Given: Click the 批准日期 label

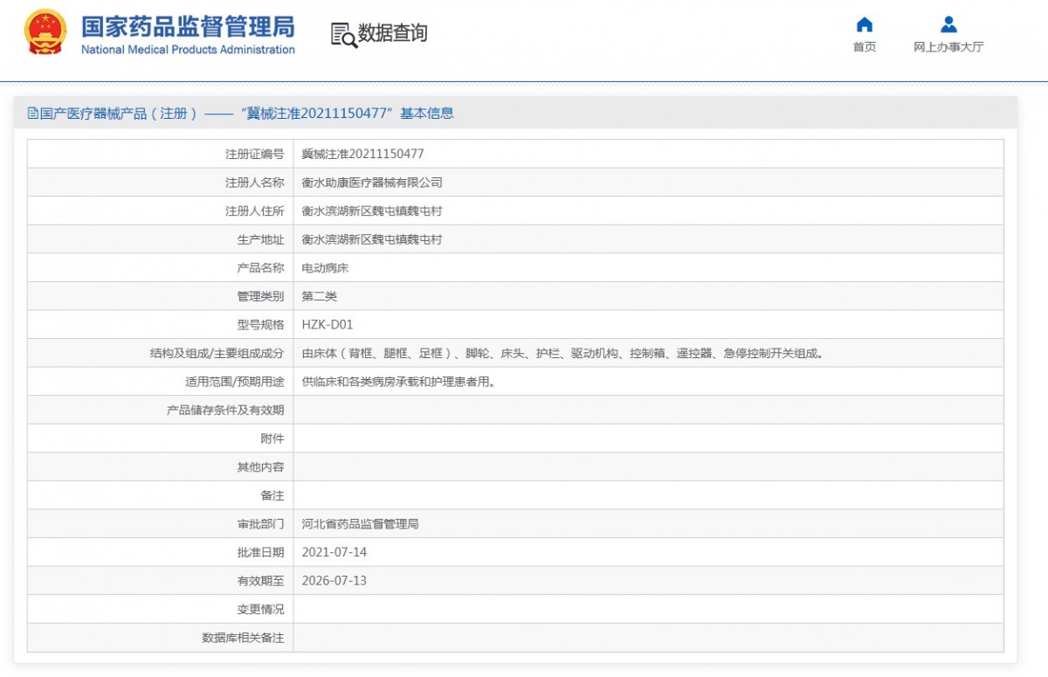Looking at the screenshot, I should click(260, 552).
